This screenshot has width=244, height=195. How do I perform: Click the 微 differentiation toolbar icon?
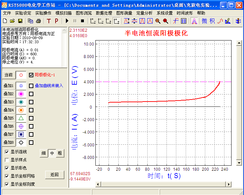coord(205,21)
